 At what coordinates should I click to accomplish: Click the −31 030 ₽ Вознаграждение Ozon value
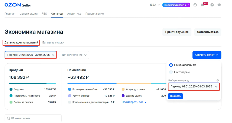[109, 89]
